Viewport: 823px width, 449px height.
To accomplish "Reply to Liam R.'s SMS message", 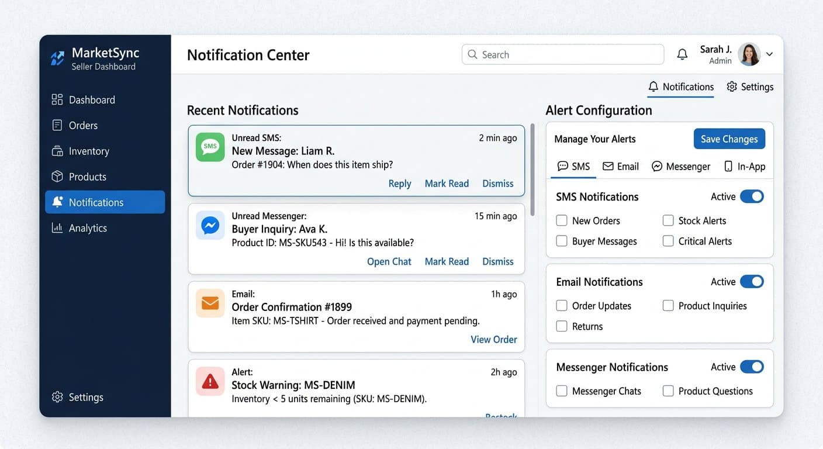I will 400,184.
